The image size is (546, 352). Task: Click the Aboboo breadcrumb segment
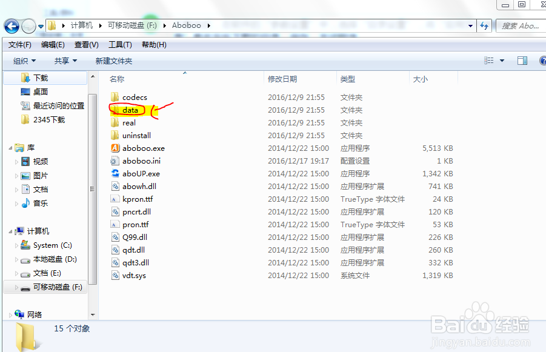pos(186,25)
